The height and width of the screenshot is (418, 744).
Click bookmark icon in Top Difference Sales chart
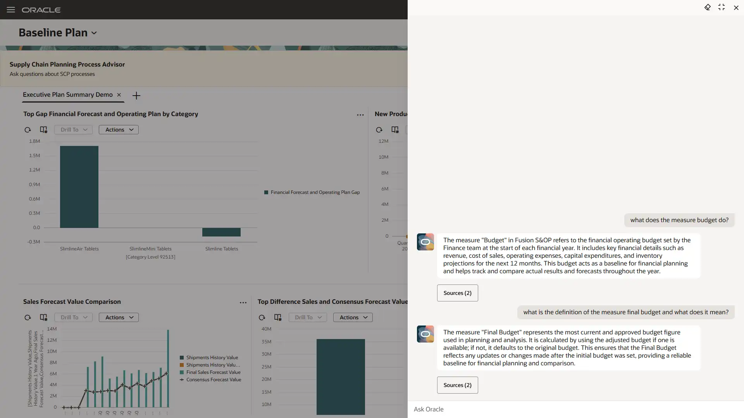point(278,318)
